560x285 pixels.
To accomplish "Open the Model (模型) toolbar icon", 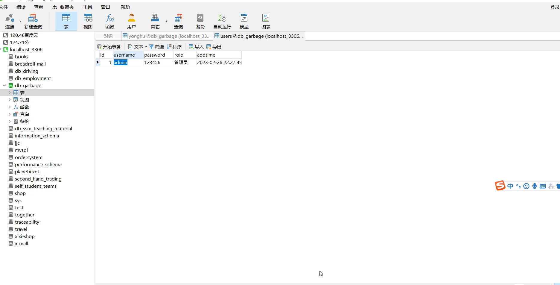I will click(x=244, y=21).
